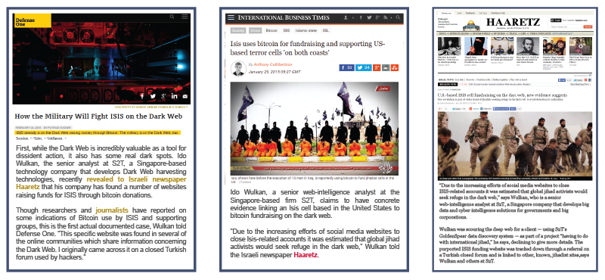This screenshot has width=605, height=280.
Task: Open Haaretz thumbnail of masked man with knife
Action: (x=476, y=46)
